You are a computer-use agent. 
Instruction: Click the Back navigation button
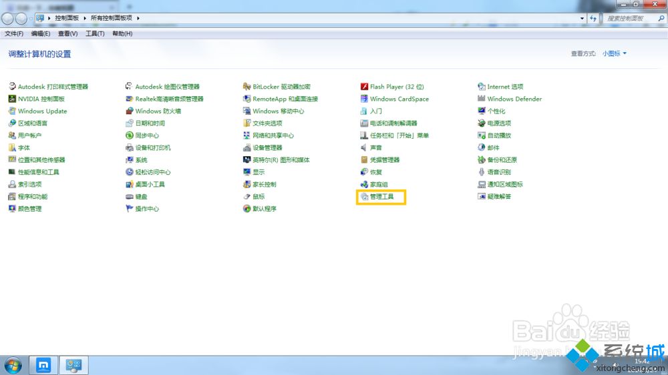coord(7,18)
